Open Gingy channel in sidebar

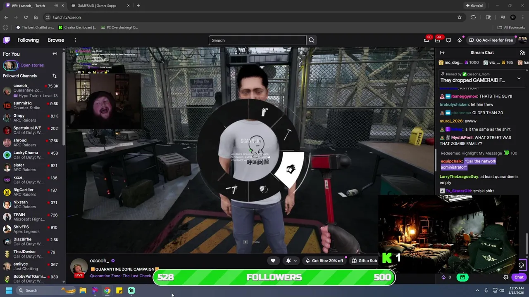point(32,118)
